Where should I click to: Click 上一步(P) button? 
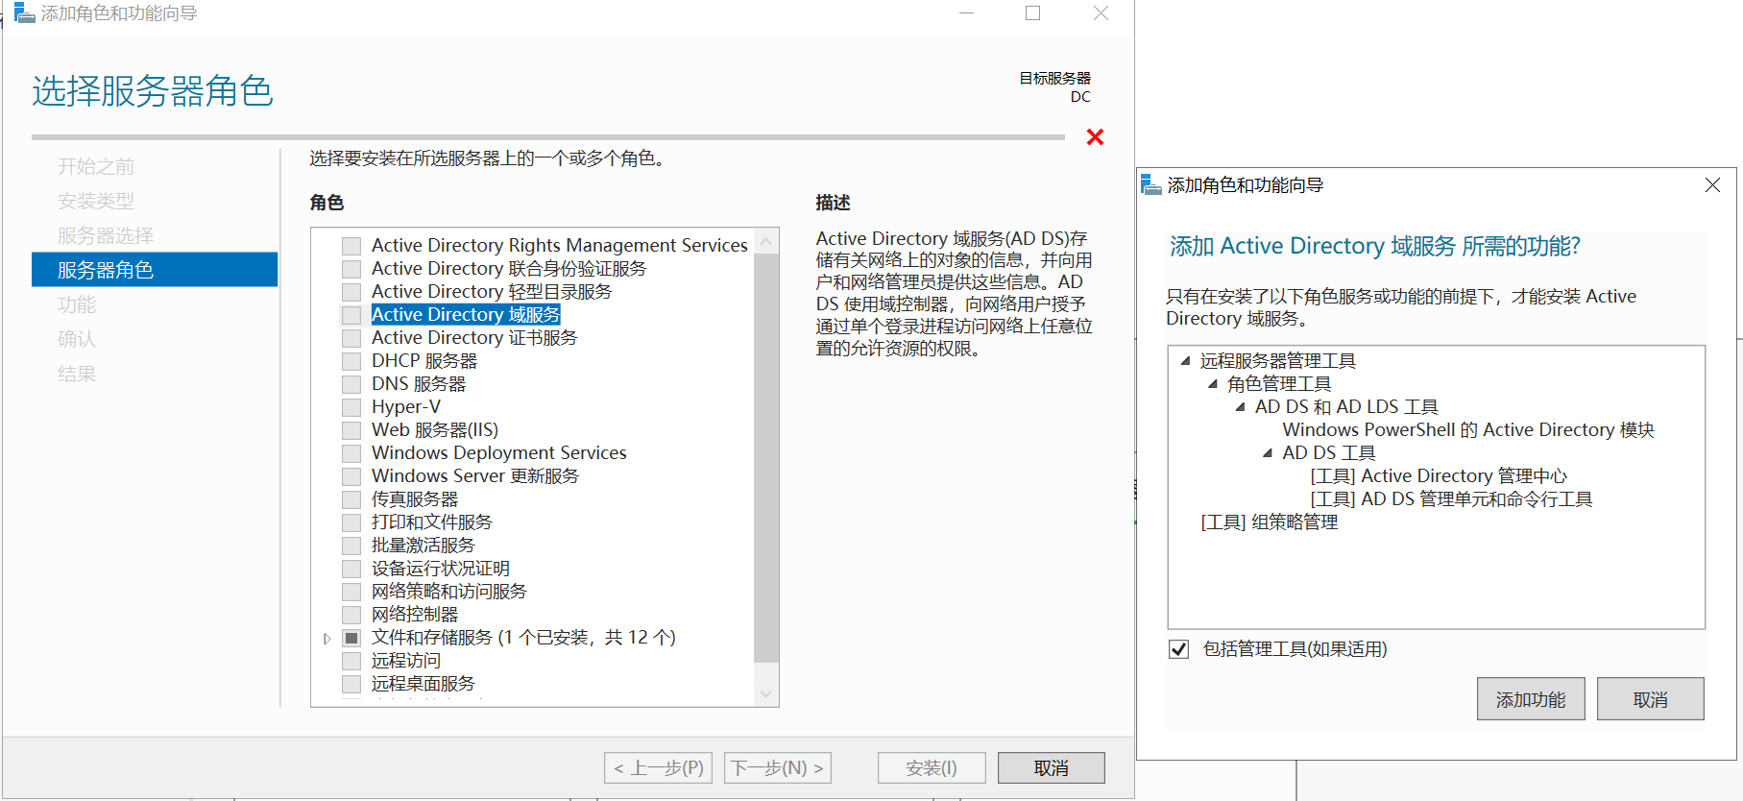click(x=658, y=768)
